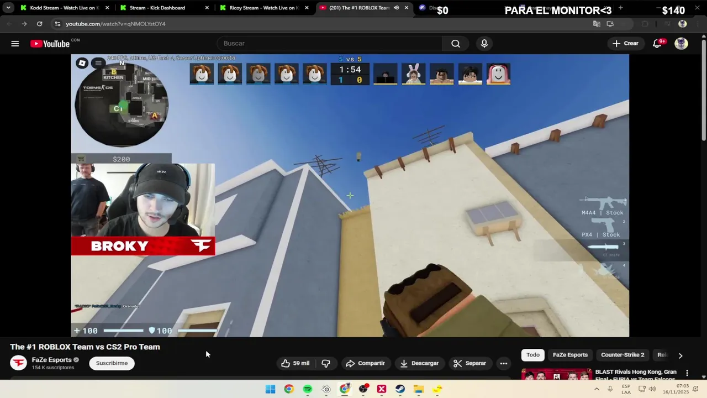Launch Chrome from the taskbar
707x398 pixels.
click(x=289, y=389)
